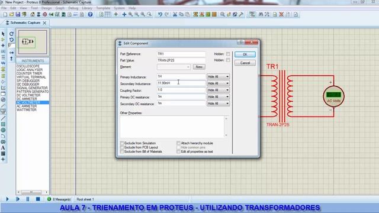
Task: Open Hide All dropdown for Coupling Factor
Action: tap(218, 90)
